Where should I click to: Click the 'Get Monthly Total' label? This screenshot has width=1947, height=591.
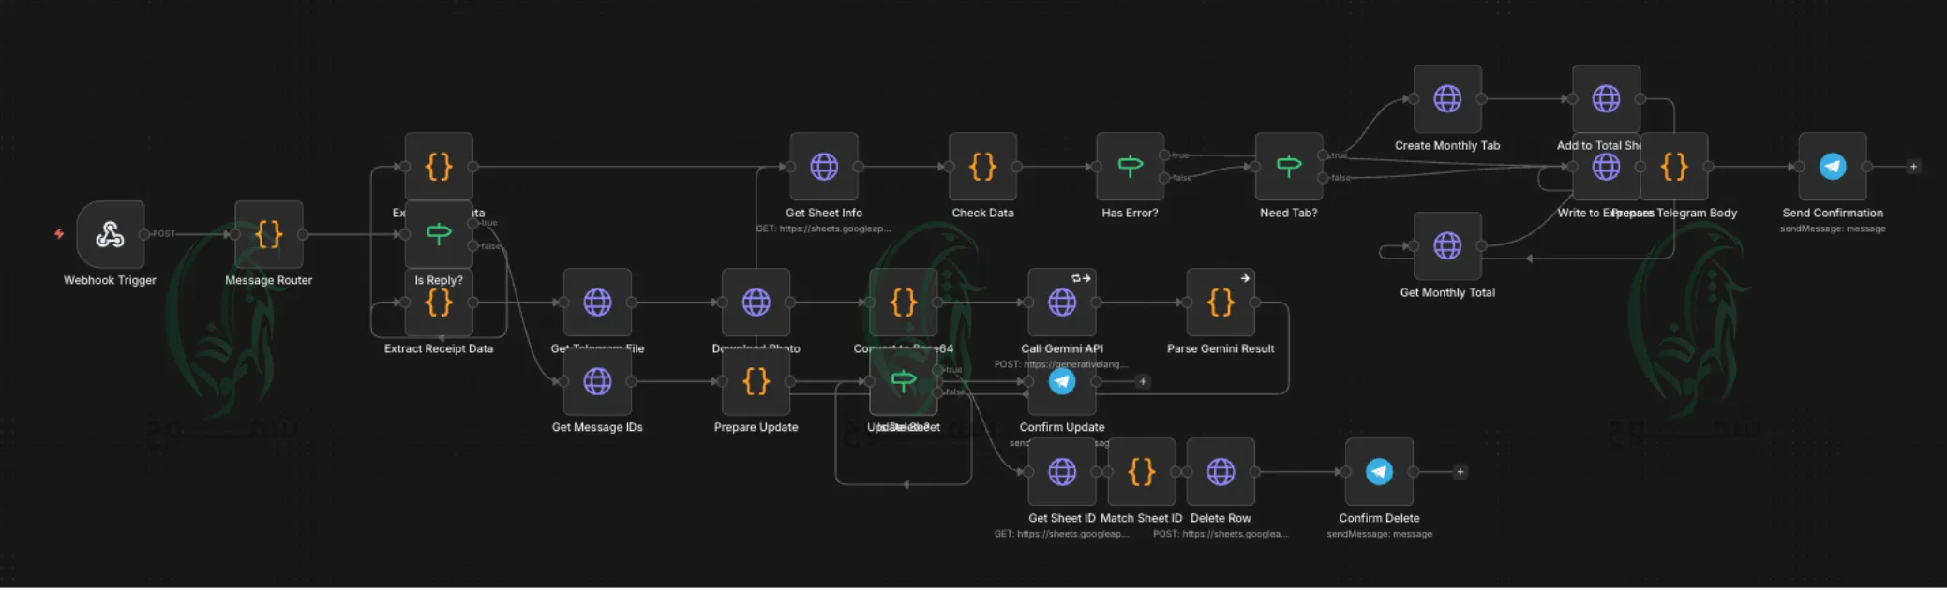point(1447,292)
